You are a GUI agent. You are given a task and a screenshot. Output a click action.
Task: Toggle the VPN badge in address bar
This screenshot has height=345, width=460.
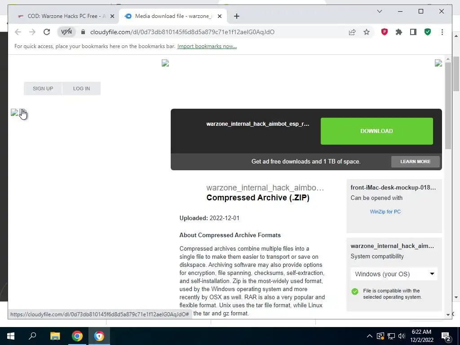pyautogui.click(x=66, y=32)
